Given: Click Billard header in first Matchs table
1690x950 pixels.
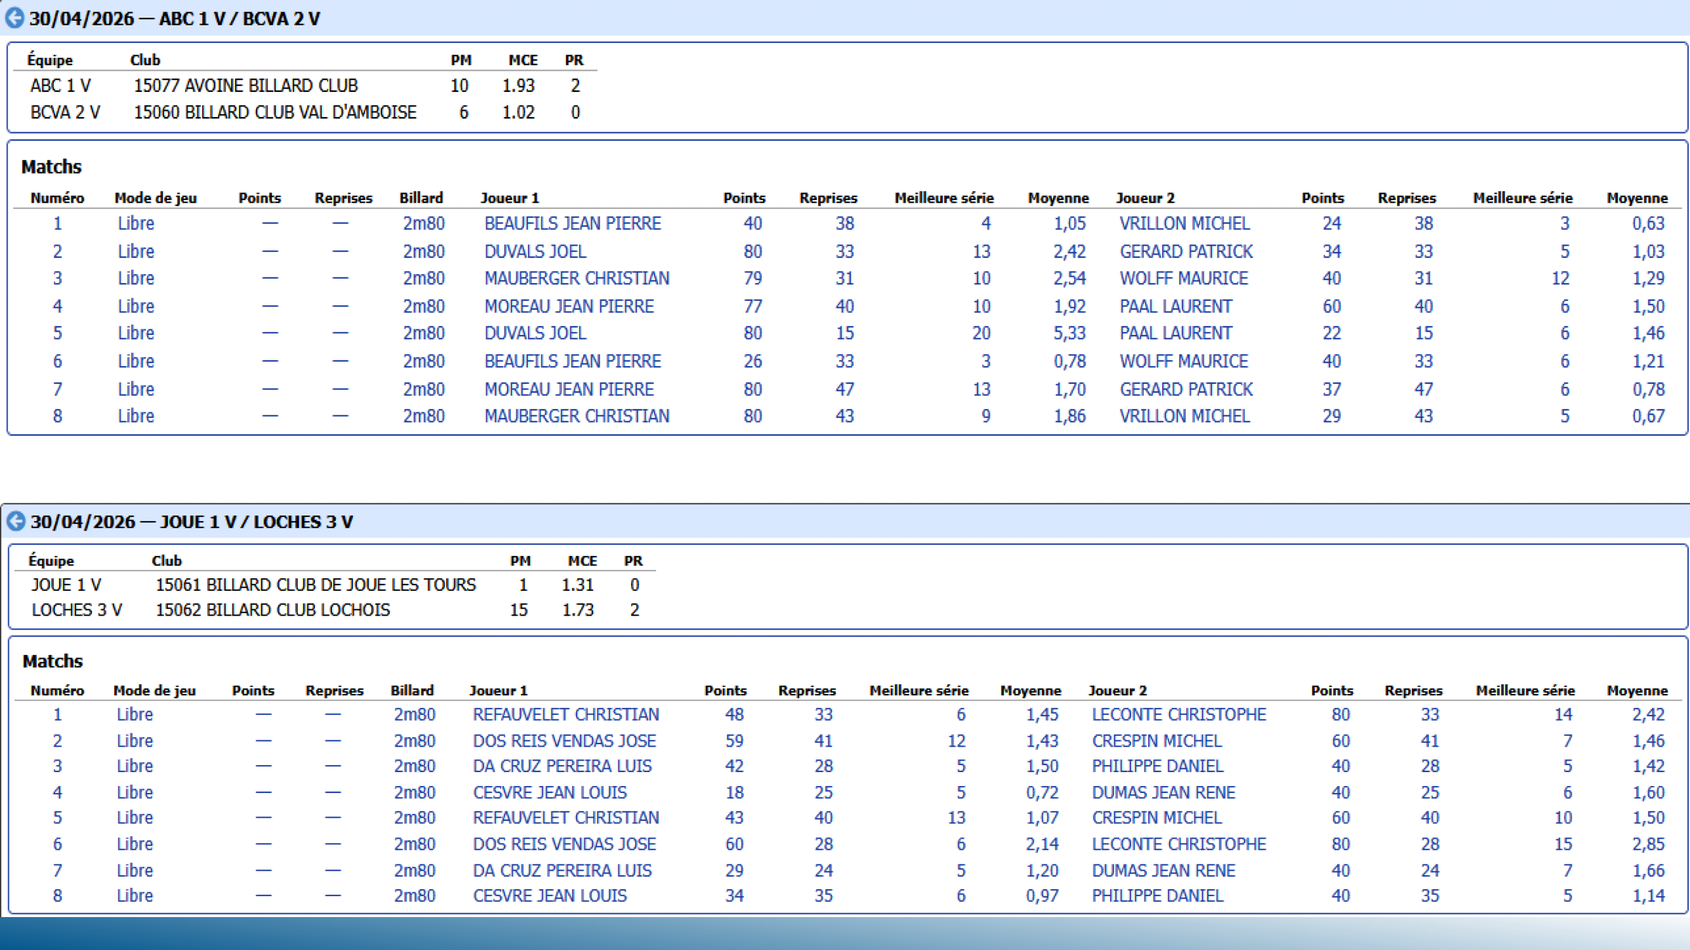Looking at the screenshot, I should (421, 198).
